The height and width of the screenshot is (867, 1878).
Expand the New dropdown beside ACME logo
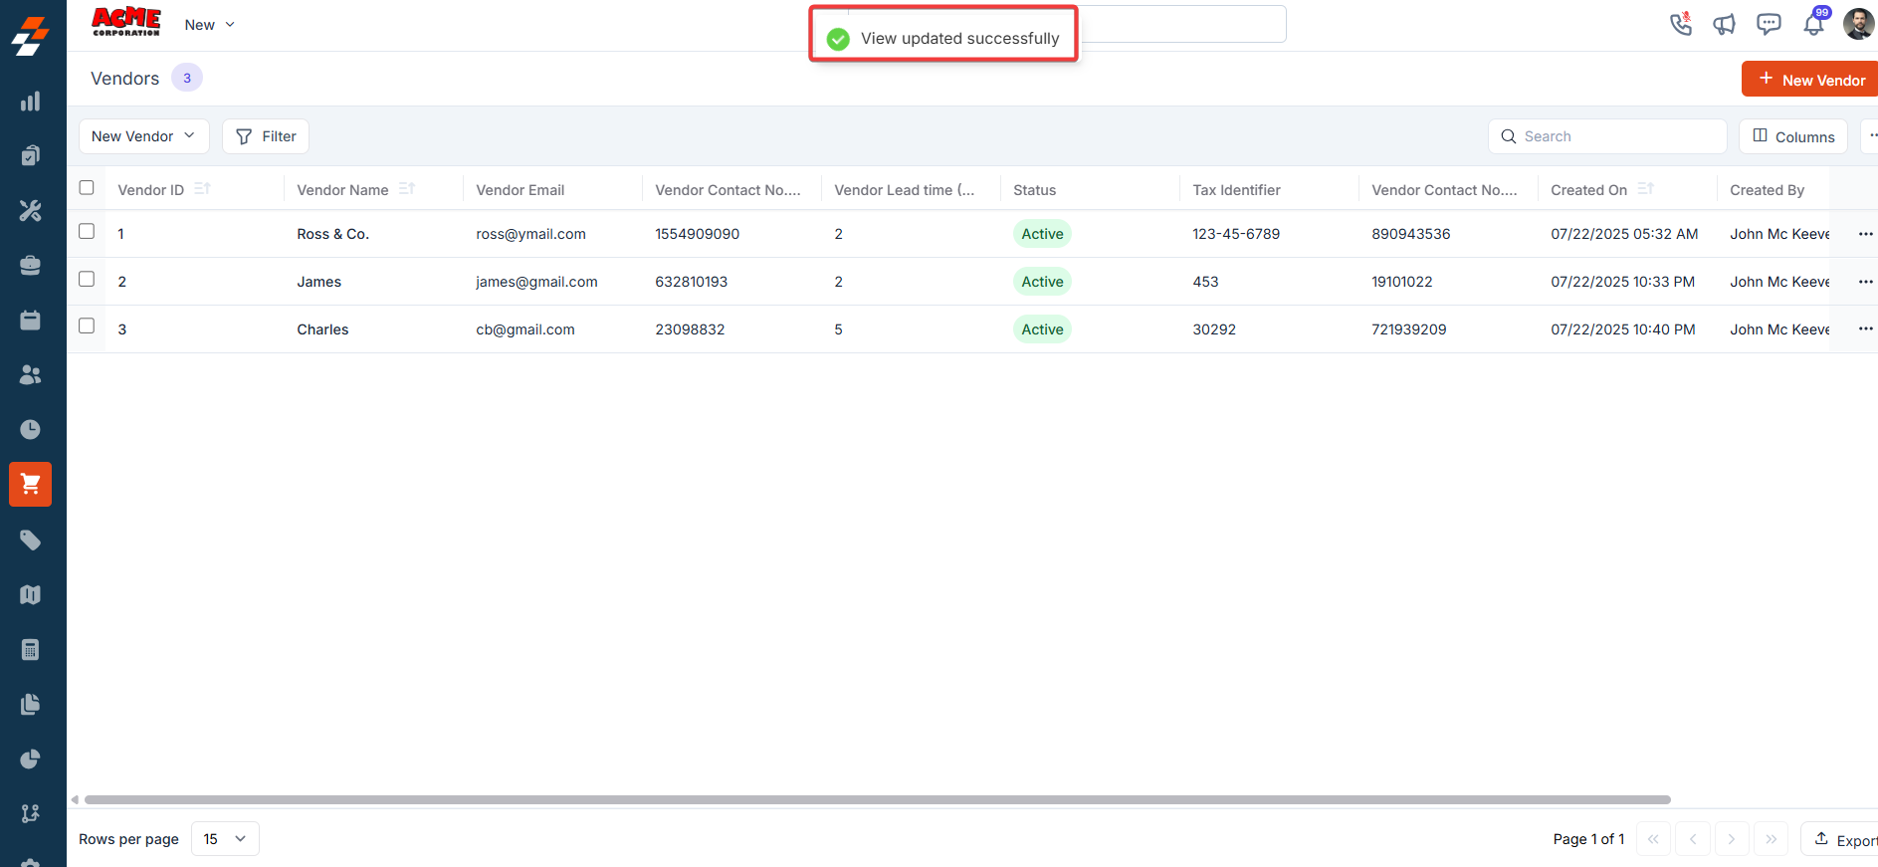click(x=209, y=25)
